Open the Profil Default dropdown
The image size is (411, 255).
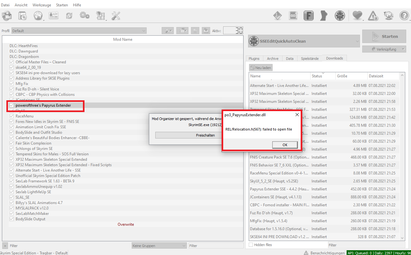(79, 31)
